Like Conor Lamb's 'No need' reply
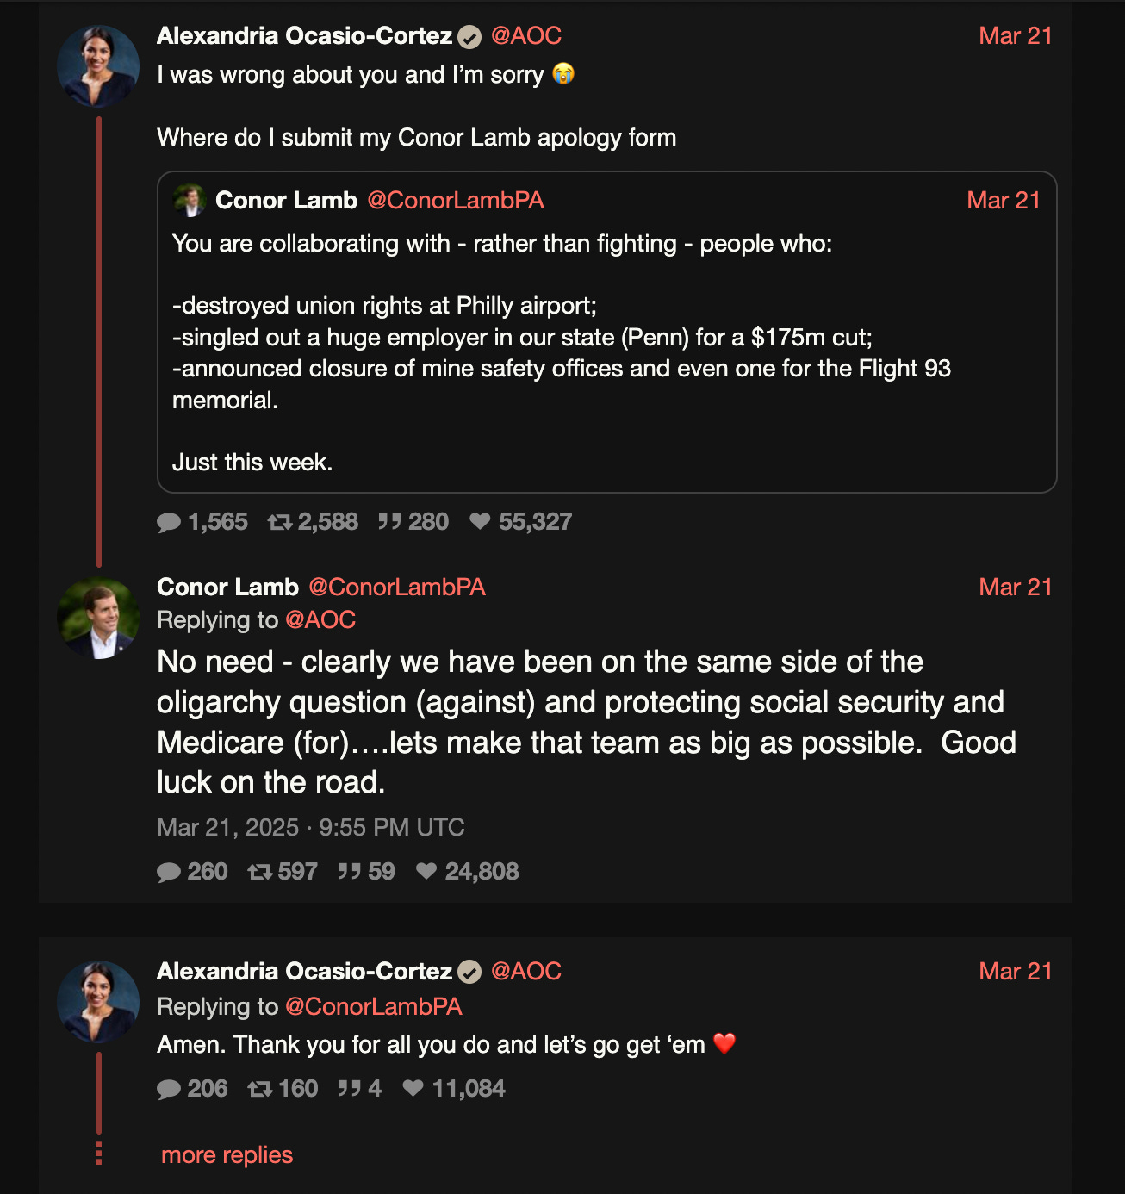The image size is (1125, 1194). 426,871
